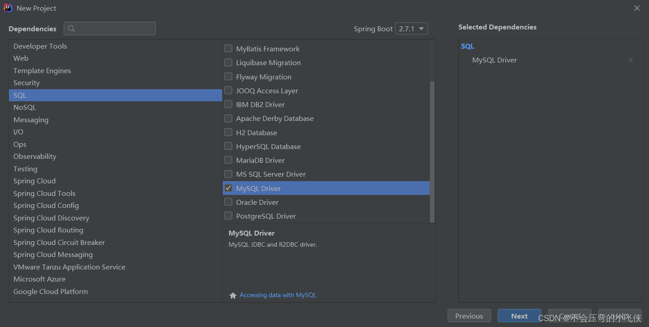Remove MySQL Driver from selected dependencies

point(631,60)
